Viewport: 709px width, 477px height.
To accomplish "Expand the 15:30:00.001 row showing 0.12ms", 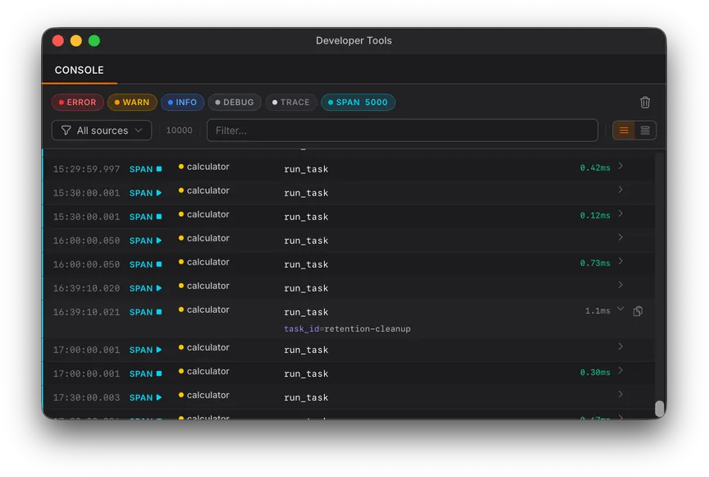I will click(620, 213).
